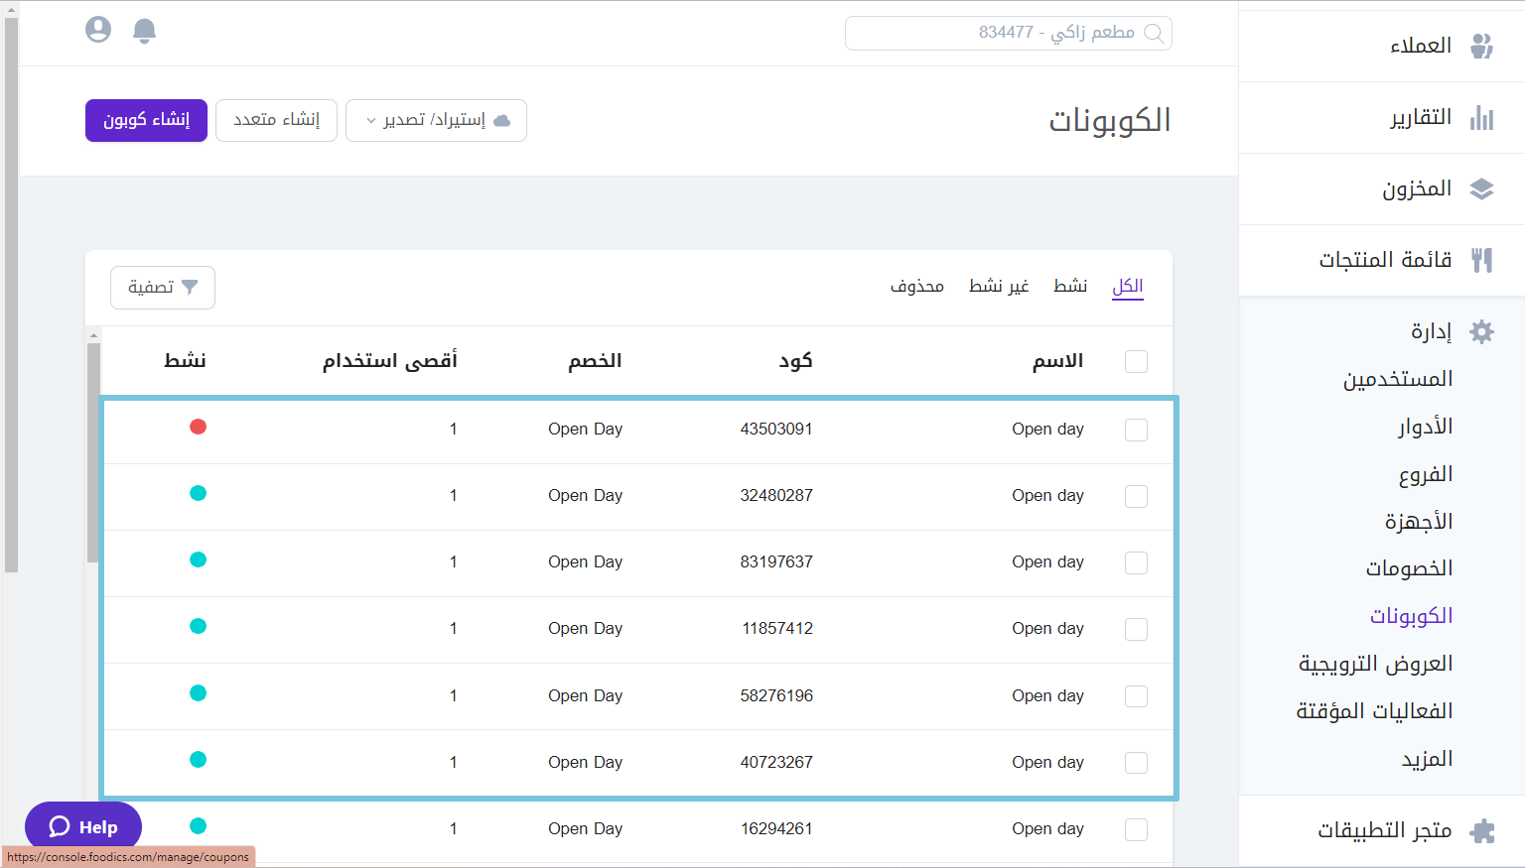Open الأجهزة in sidebar
The width and height of the screenshot is (1525, 868).
point(1419,521)
